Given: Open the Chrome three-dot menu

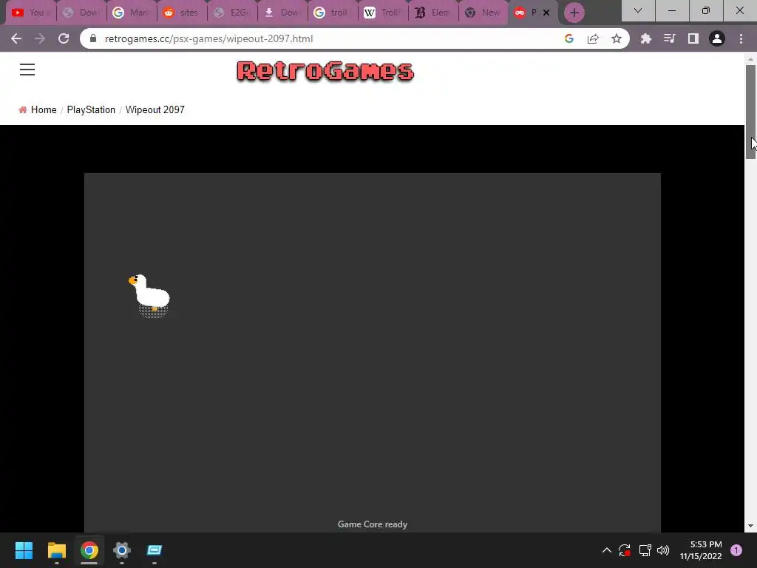Looking at the screenshot, I should click(x=741, y=38).
